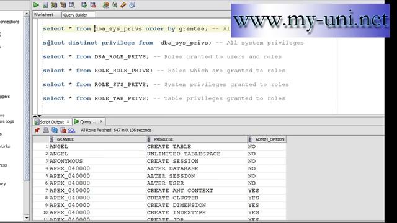Collapse editor with the up splitter arrow
The height and width of the screenshot is (223, 397).
click(35, 116)
